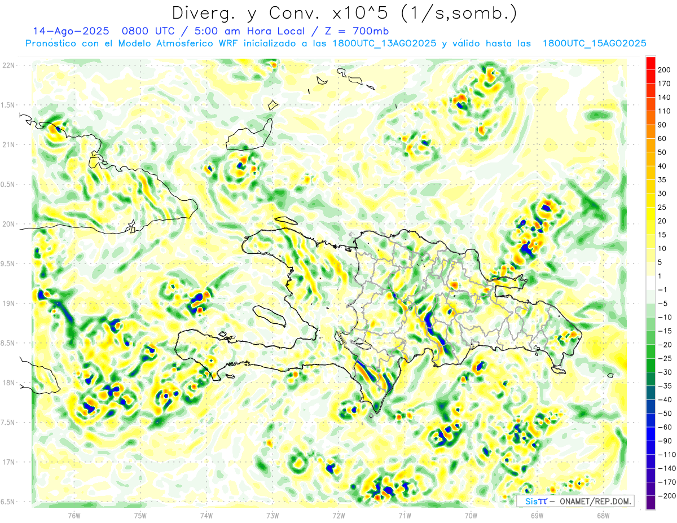Click the positive legend value '110'
Viewport: 677px width, 523px height.
pyautogui.click(x=665, y=111)
